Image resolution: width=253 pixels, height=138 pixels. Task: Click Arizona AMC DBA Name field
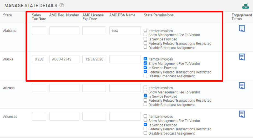click(125, 88)
